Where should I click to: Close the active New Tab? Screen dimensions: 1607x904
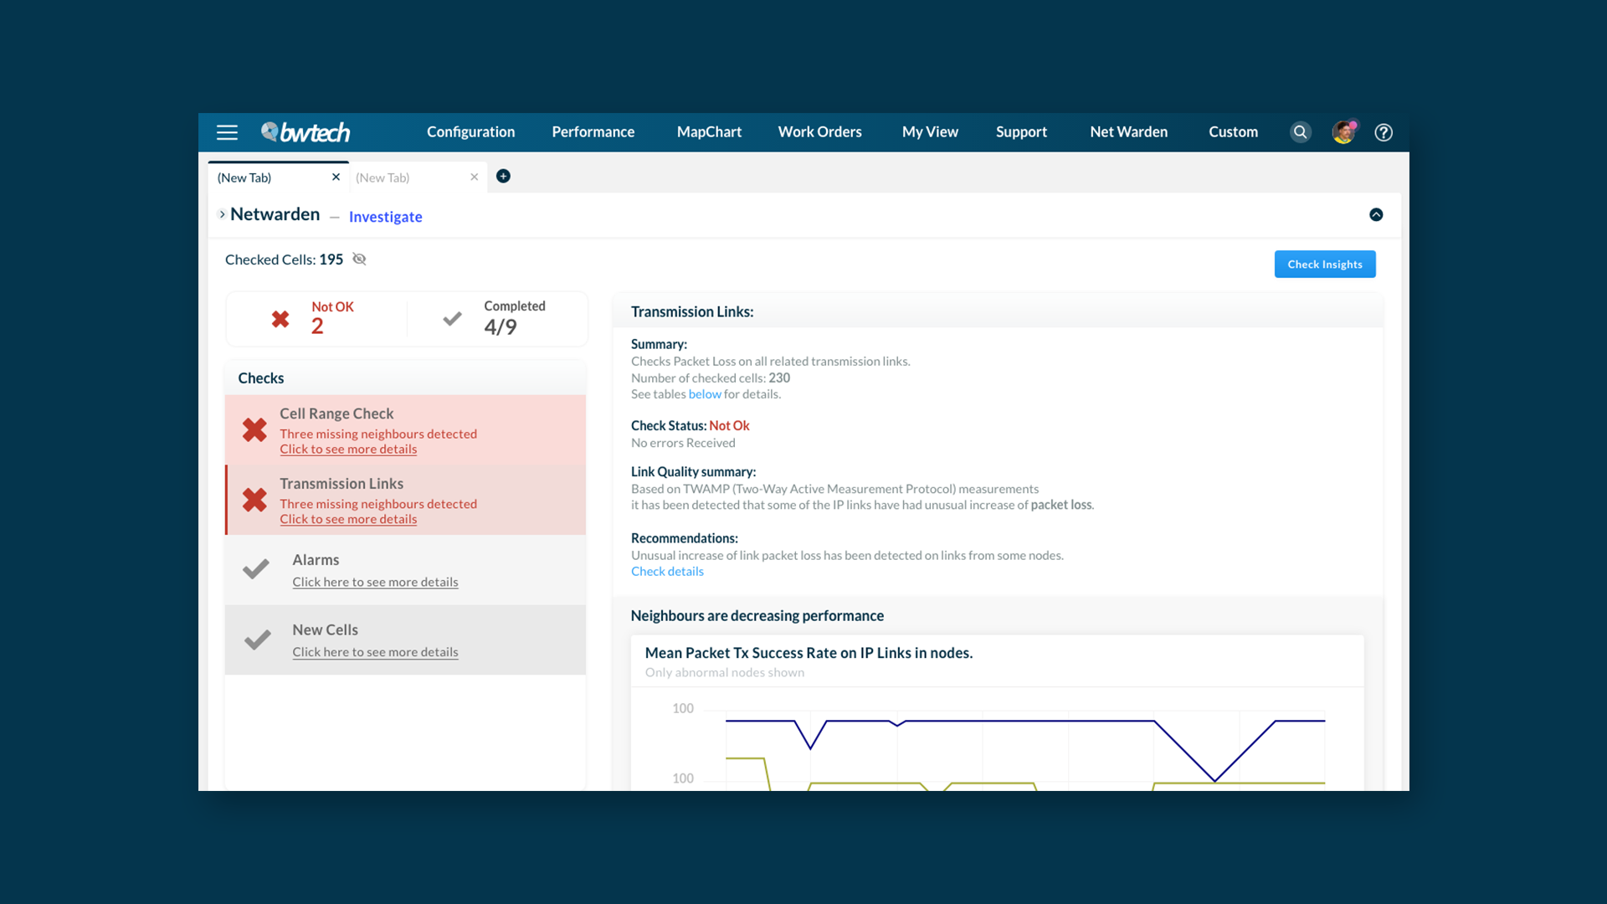[336, 177]
